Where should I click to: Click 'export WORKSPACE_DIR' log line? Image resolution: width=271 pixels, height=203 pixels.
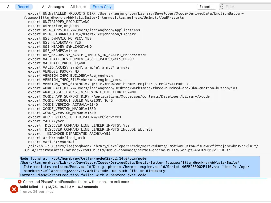133,88
